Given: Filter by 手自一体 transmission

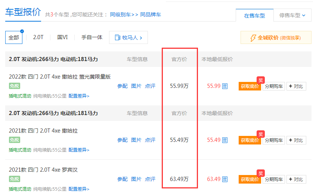Looking at the screenshot, I should (92, 37).
